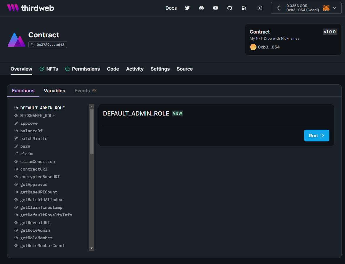Image resolution: width=345 pixels, height=264 pixels.
Task: Run the DEFAULT_ADMIN_ROLE function
Action: pos(316,136)
